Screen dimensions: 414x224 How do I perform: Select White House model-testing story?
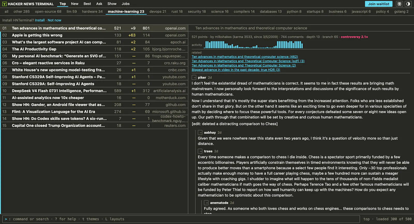pyautogui.click(x=94, y=70)
